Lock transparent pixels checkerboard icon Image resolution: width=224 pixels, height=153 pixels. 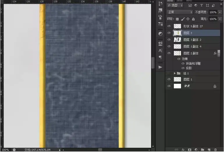click(x=177, y=19)
